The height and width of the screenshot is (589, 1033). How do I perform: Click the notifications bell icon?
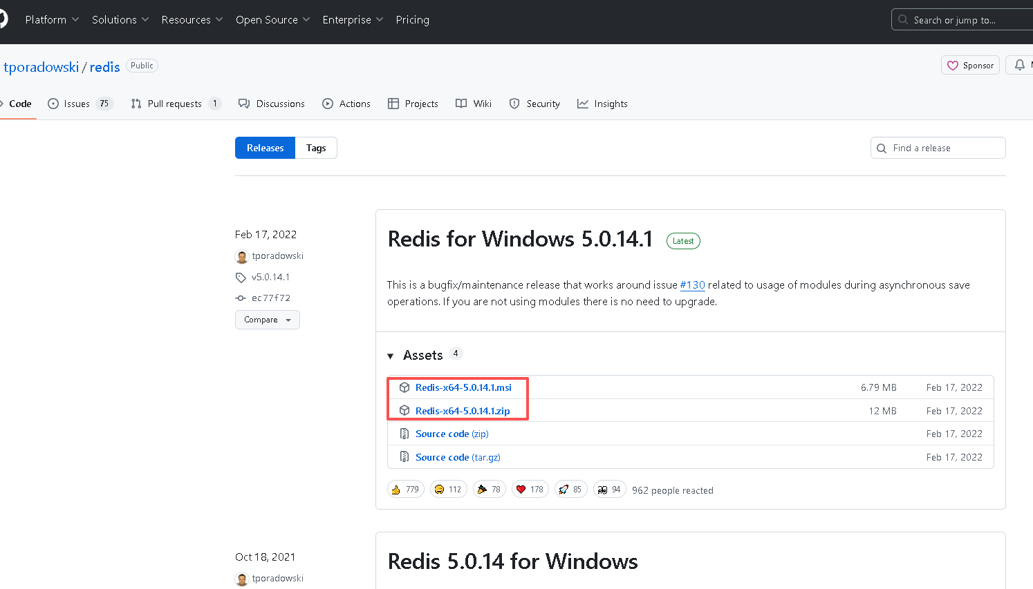point(1020,65)
